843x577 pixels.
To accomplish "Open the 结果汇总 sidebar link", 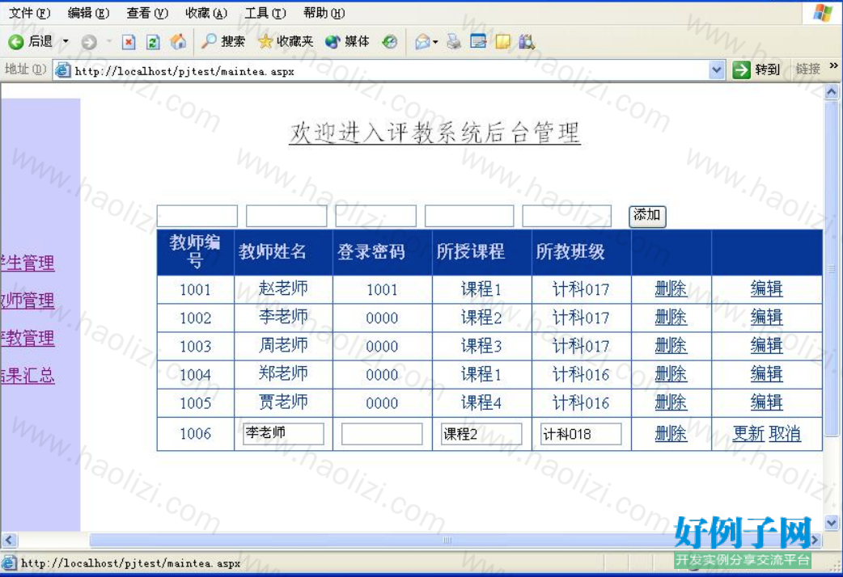I will tap(28, 375).
